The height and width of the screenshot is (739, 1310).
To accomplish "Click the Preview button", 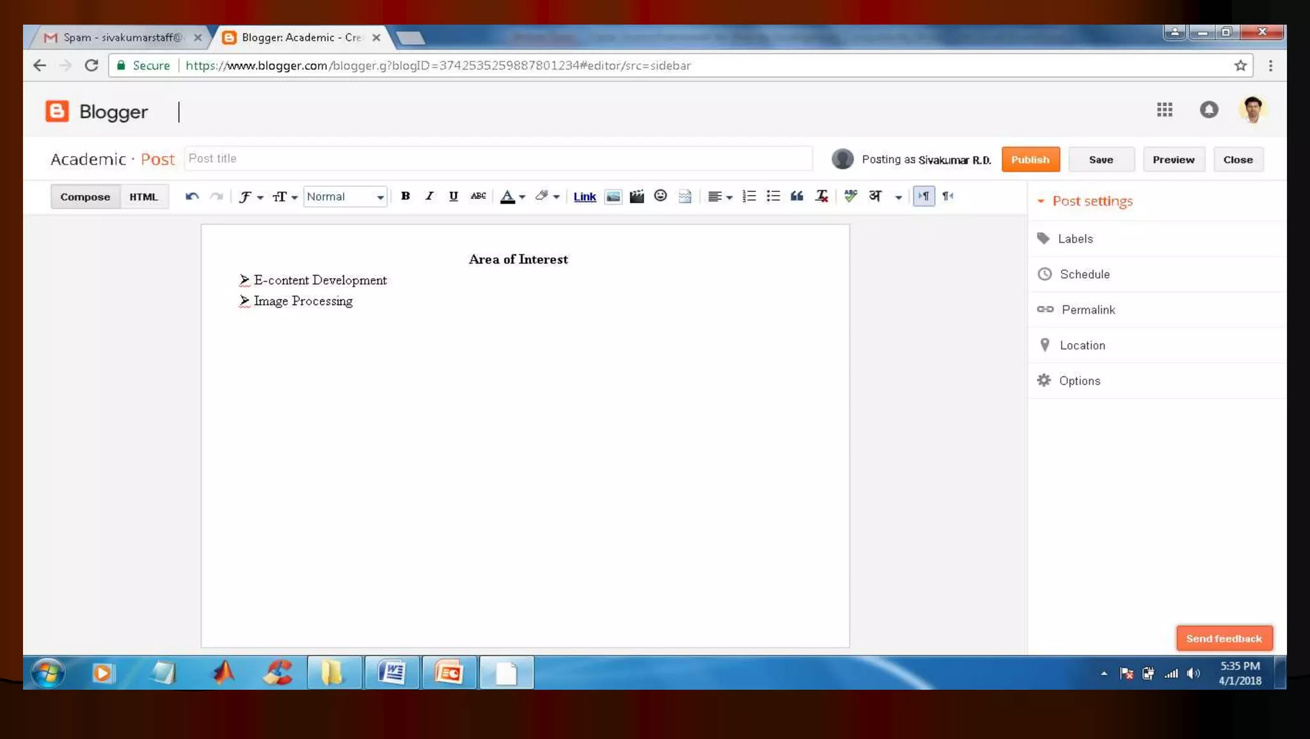I will coord(1172,159).
